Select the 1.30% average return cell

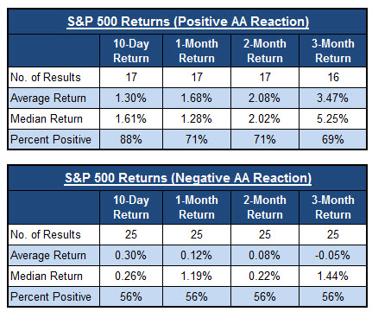(131, 98)
